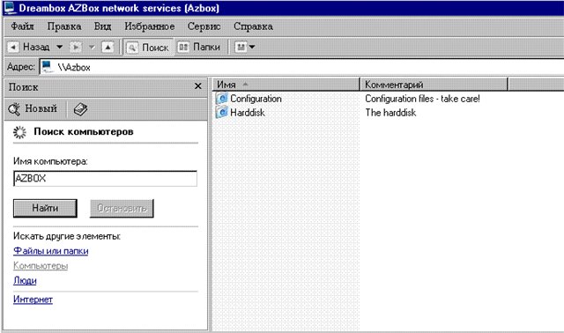Select the Harddisk item name
The image size is (564, 333).
248,113
